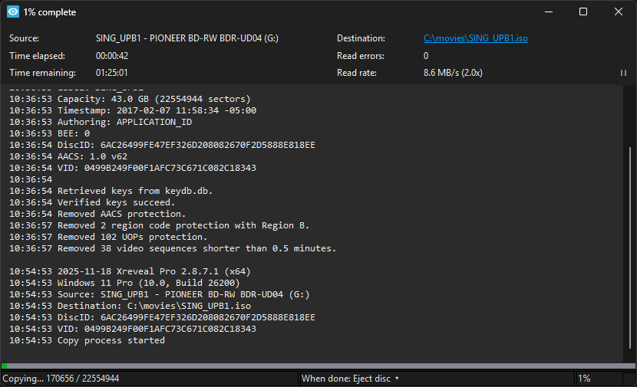Minimize the Xreveal copy window
This screenshot has width=637, height=387.
pos(548,12)
